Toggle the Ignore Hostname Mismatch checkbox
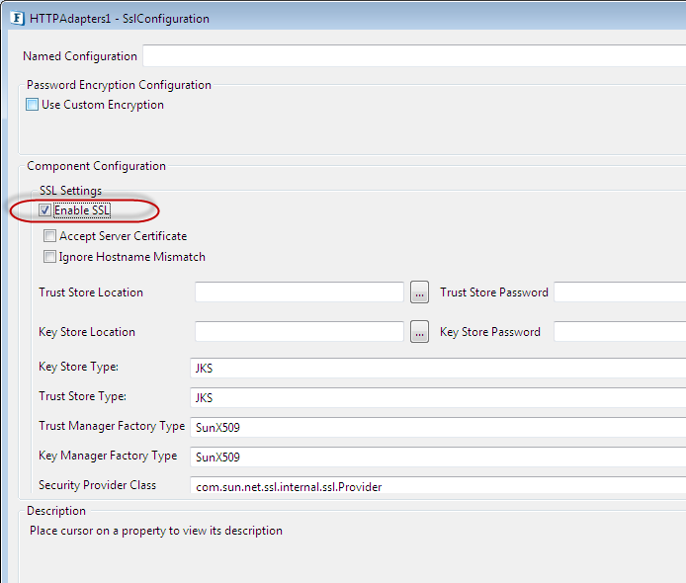 click(x=50, y=257)
